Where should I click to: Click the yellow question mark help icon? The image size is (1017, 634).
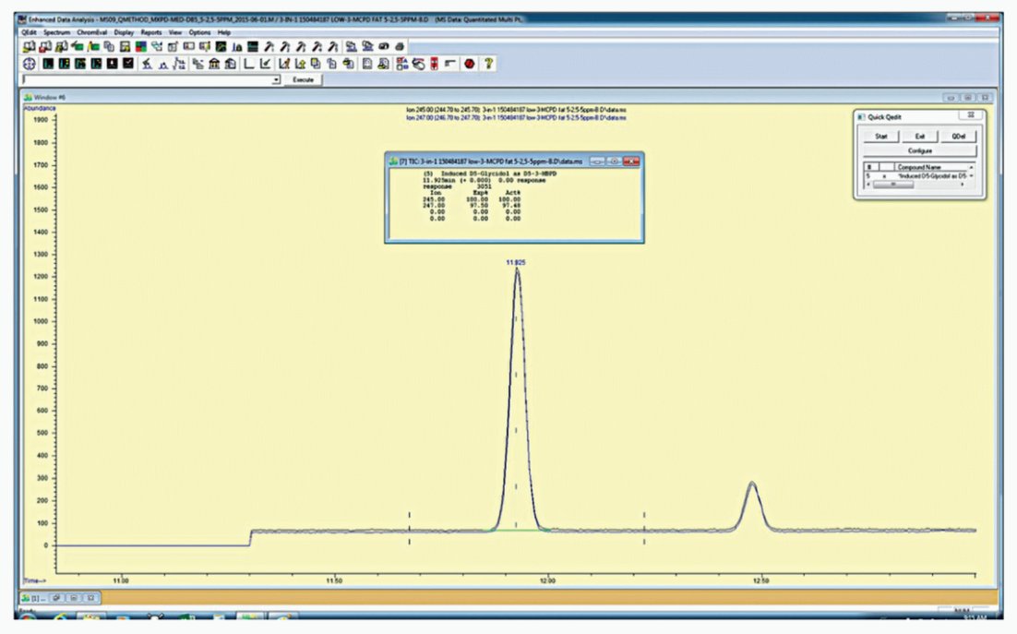tap(488, 64)
